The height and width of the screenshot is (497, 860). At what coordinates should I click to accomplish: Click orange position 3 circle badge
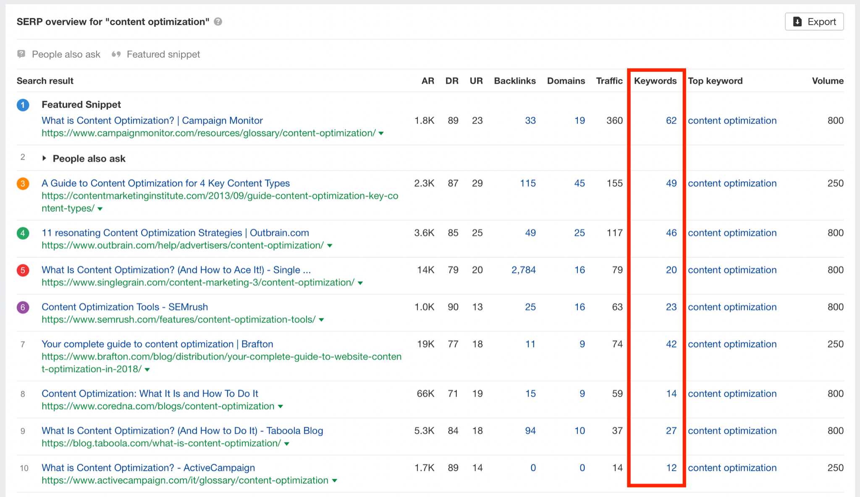23,183
